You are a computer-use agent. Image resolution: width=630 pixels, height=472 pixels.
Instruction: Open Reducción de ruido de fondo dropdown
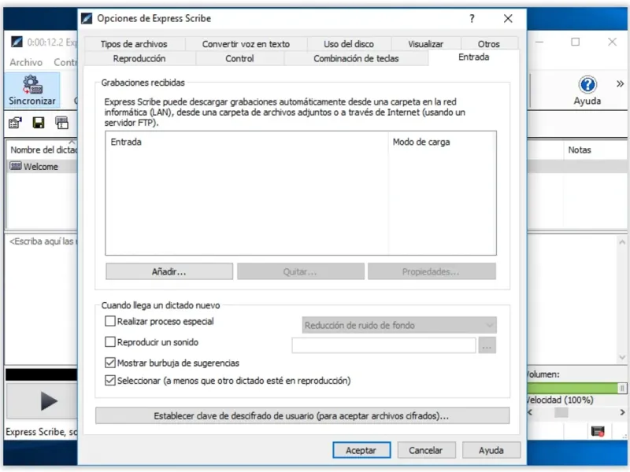point(399,325)
